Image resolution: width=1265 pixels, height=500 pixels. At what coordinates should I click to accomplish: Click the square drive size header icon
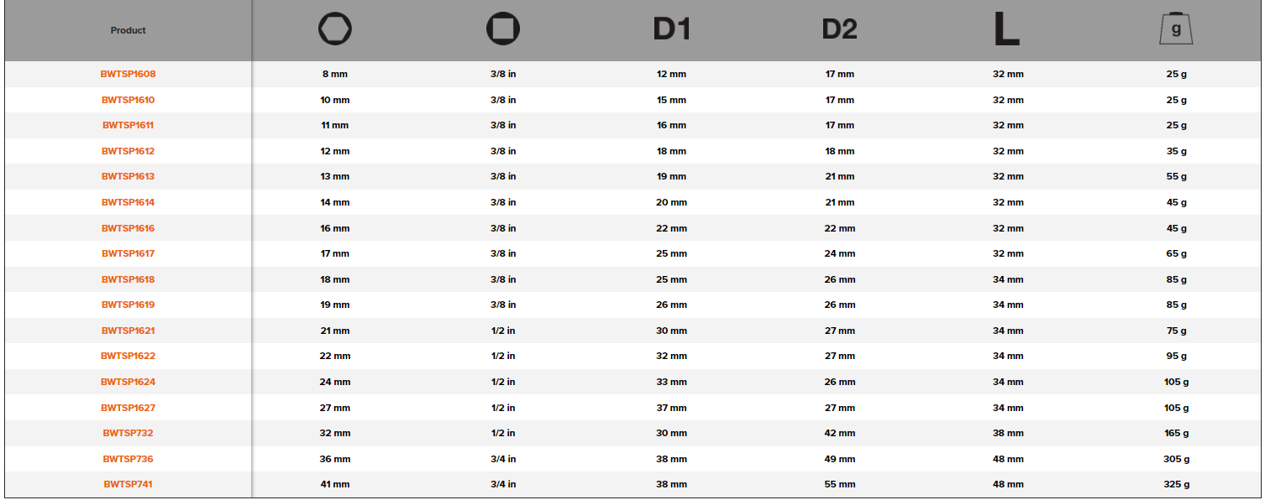pyautogui.click(x=503, y=30)
